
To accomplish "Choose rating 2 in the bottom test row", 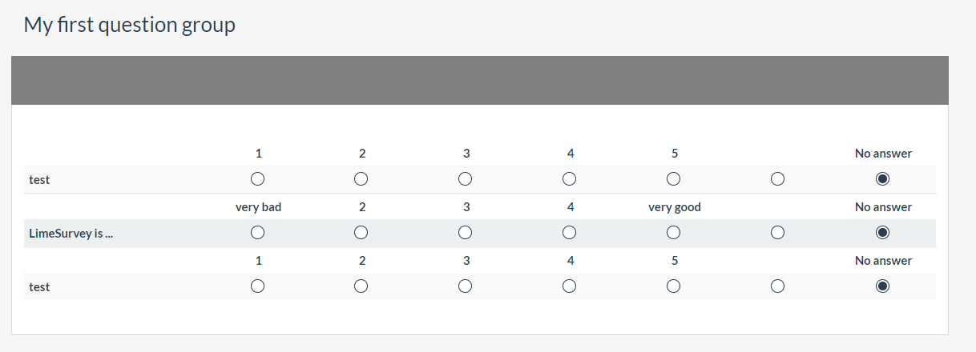I will 361,286.
